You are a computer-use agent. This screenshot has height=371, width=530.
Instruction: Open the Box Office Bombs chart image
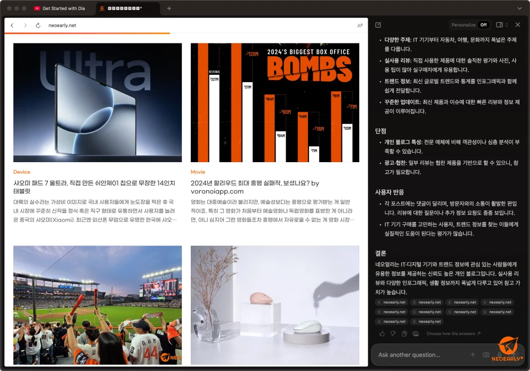(275, 102)
